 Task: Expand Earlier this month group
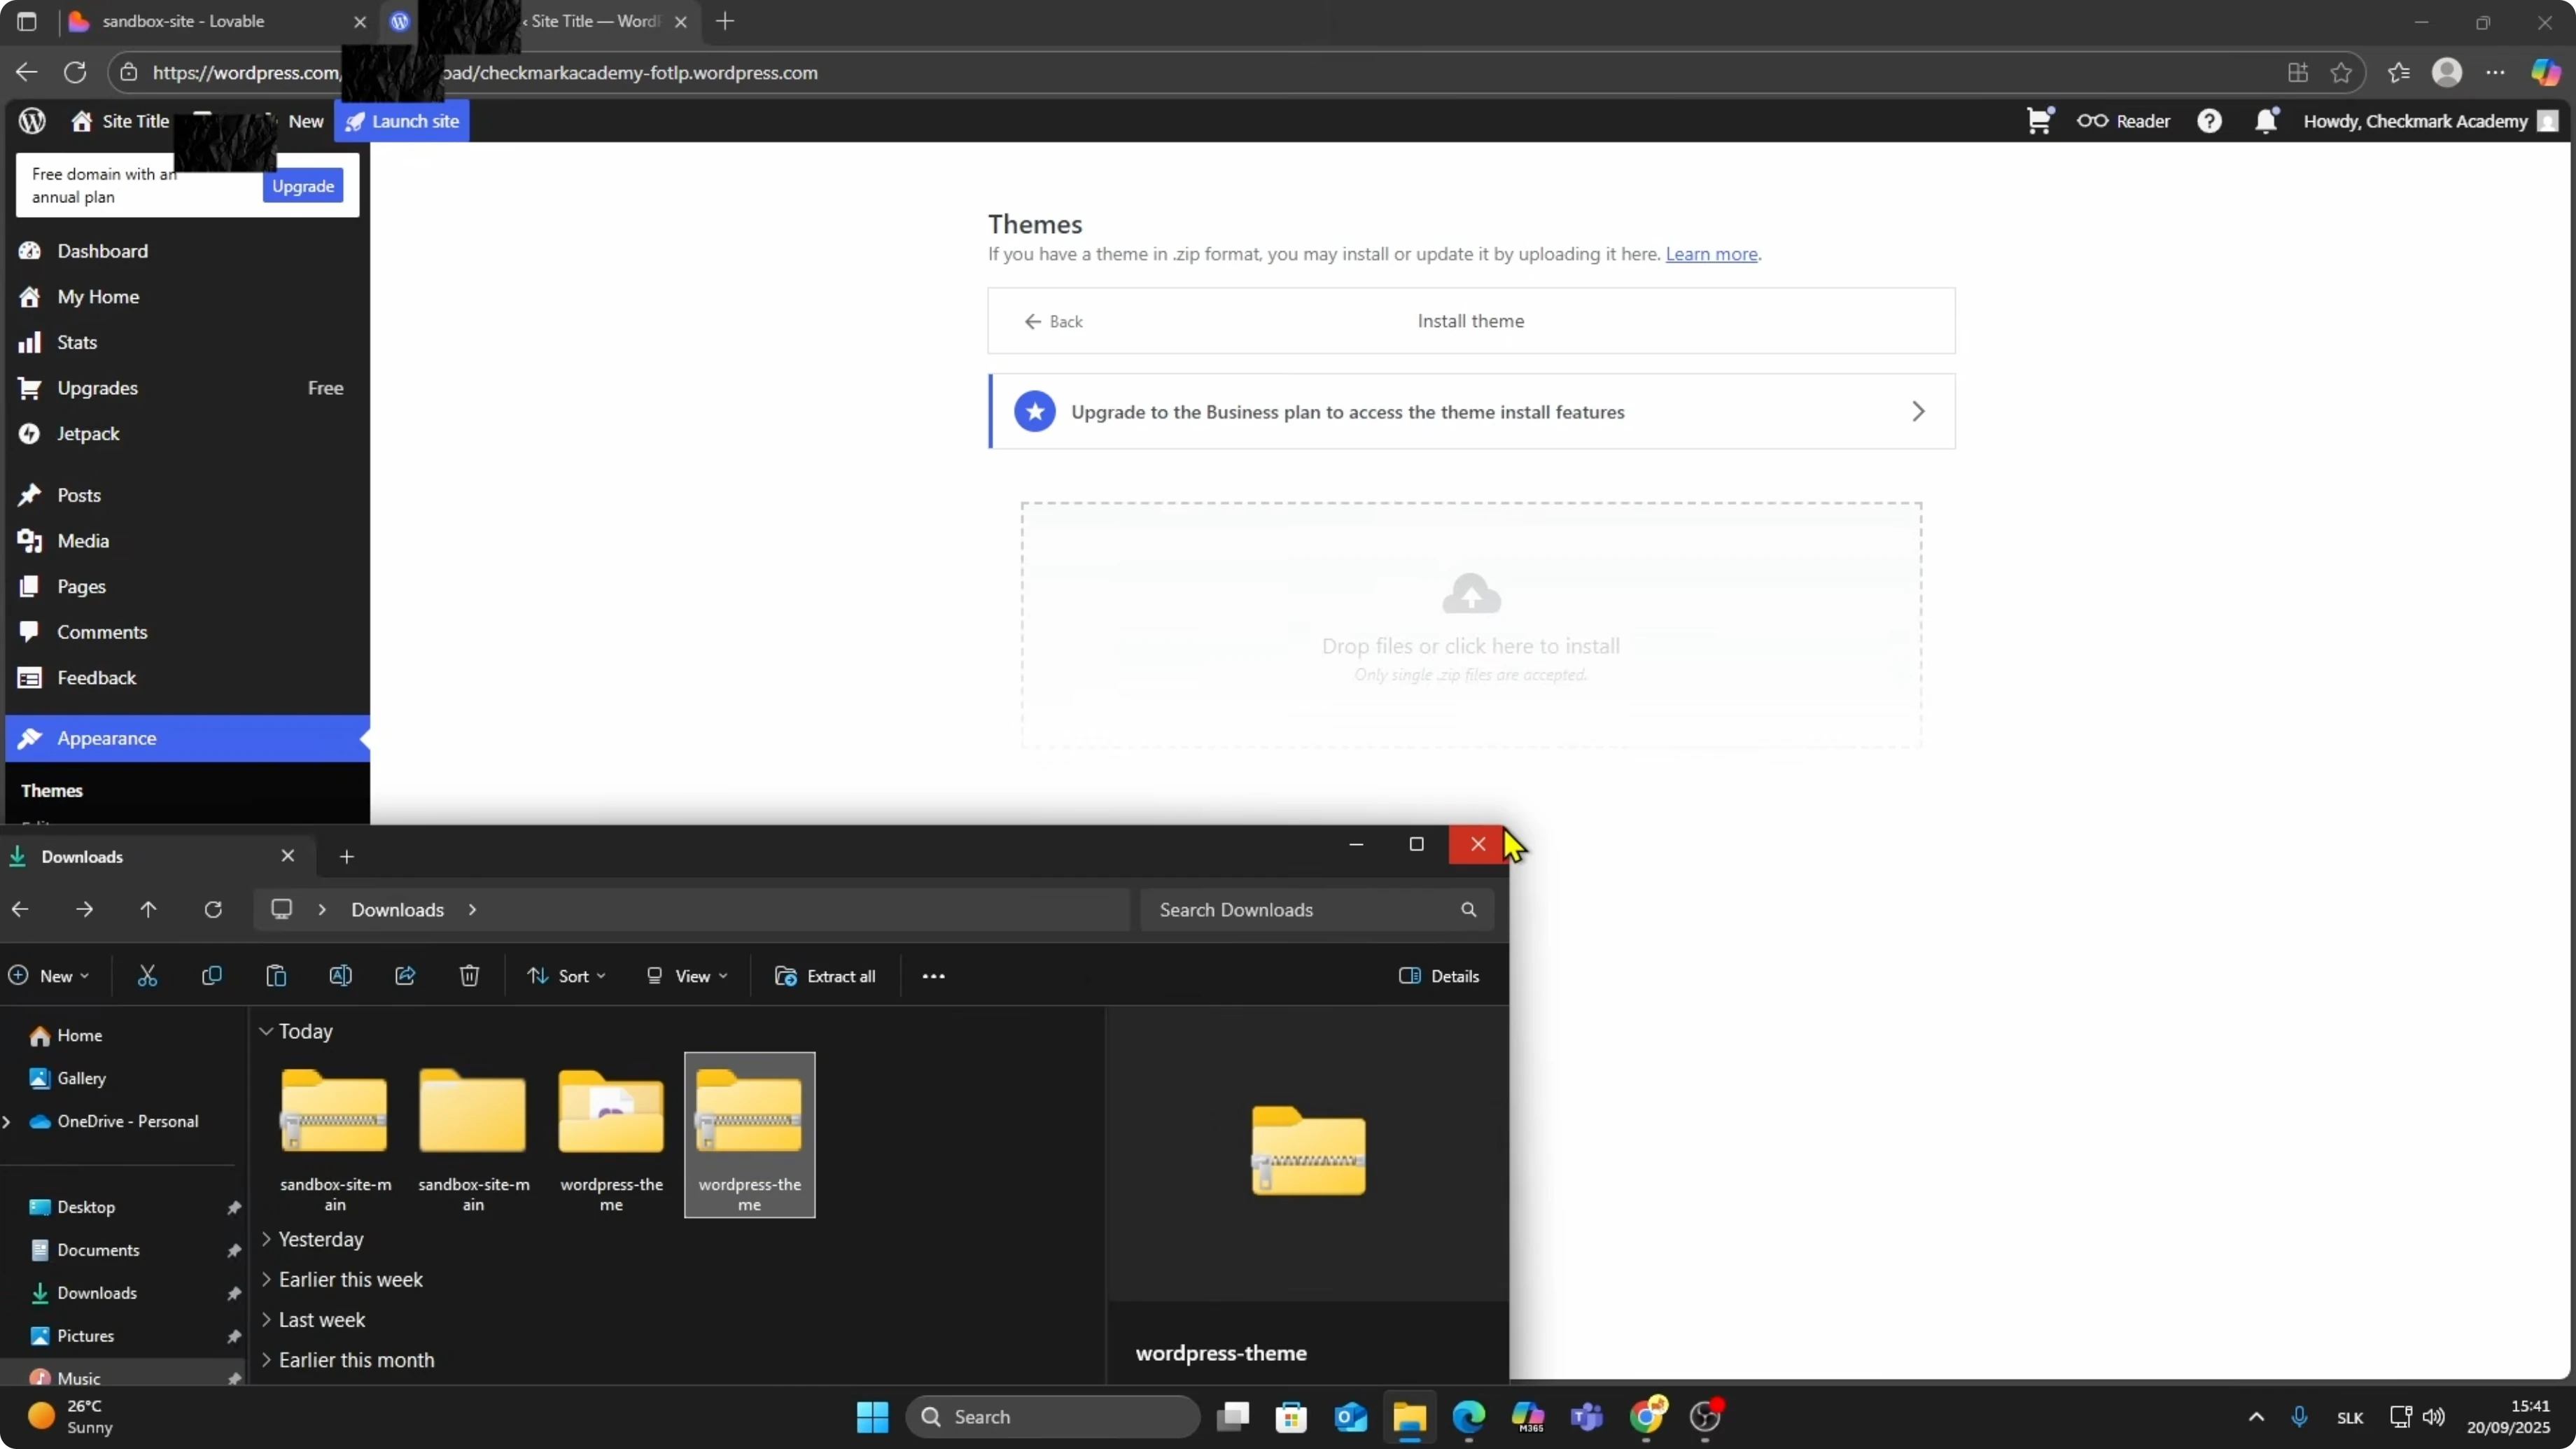click(266, 1360)
